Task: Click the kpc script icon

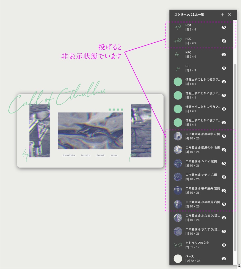Action: coord(178,54)
